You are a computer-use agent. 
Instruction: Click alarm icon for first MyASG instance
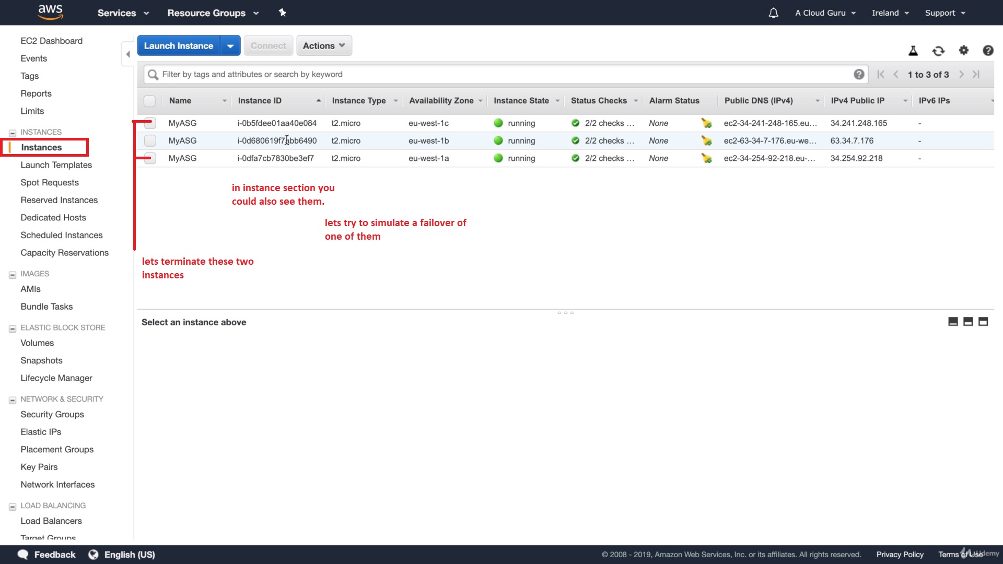pos(706,123)
